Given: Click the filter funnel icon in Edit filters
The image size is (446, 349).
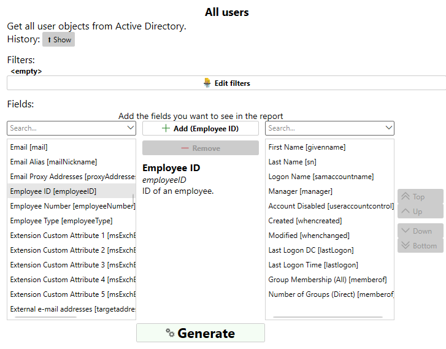Looking at the screenshot, I should click(207, 83).
